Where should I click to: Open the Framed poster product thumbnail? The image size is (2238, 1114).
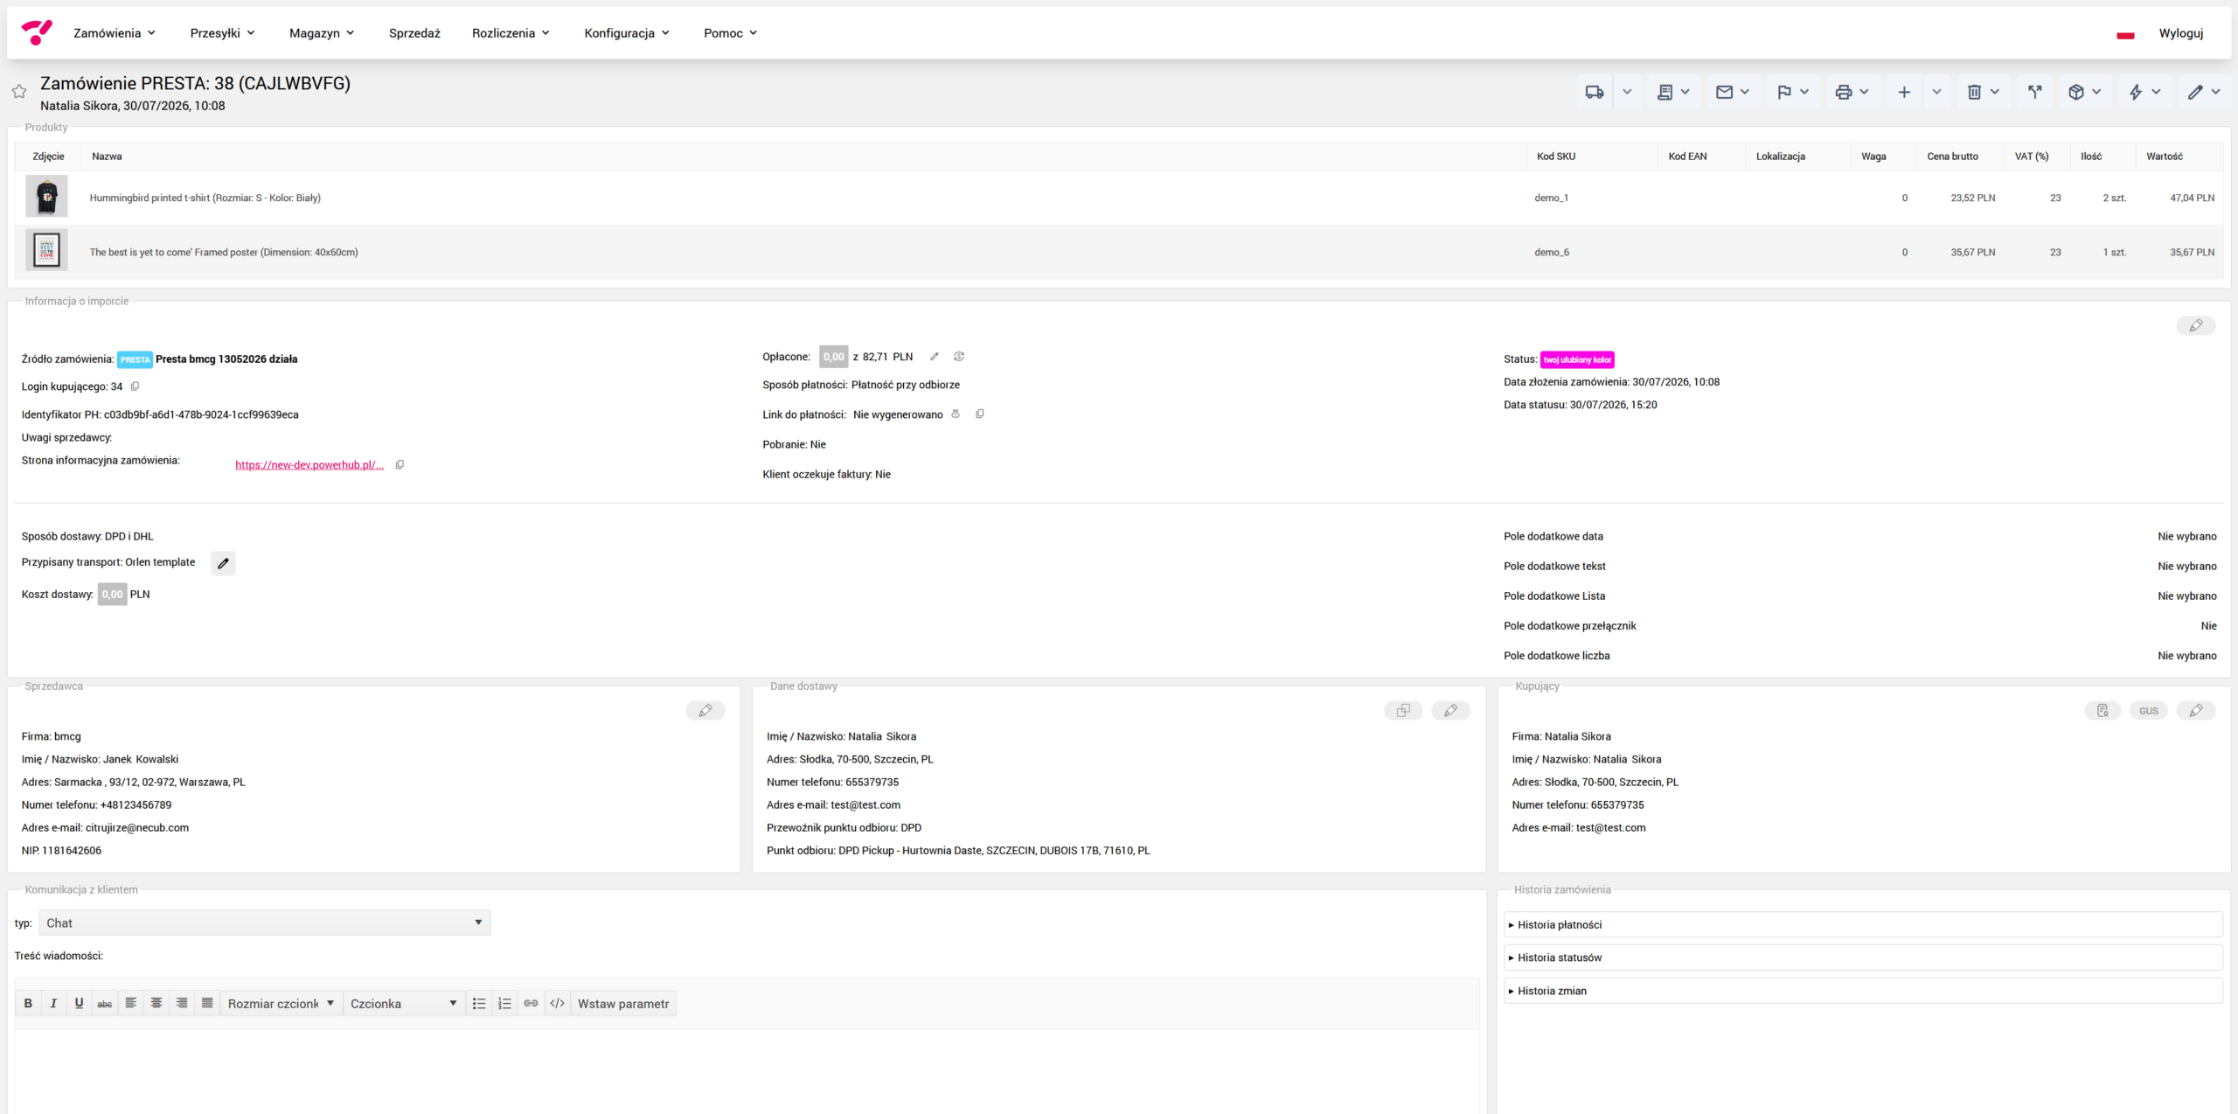(46, 251)
